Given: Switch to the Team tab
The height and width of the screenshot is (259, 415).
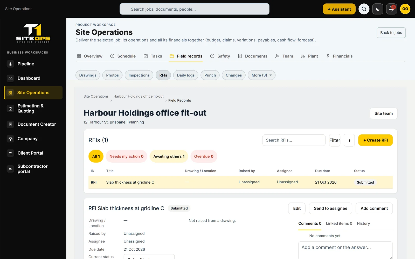Looking at the screenshot, I should coord(284,56).
